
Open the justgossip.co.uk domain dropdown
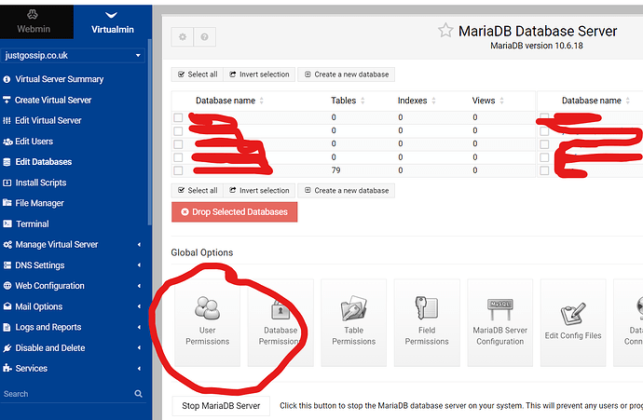(75, 56)
